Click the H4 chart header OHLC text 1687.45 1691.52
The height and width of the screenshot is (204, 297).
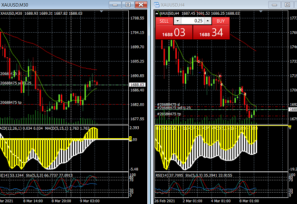point(196,13)
